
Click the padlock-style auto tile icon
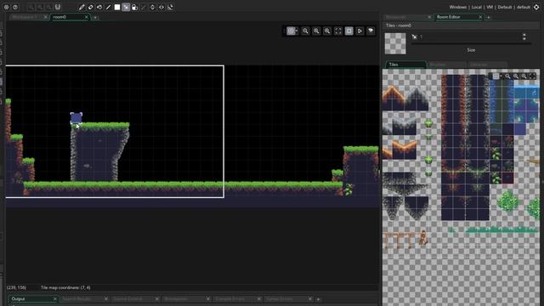[135, 7]
